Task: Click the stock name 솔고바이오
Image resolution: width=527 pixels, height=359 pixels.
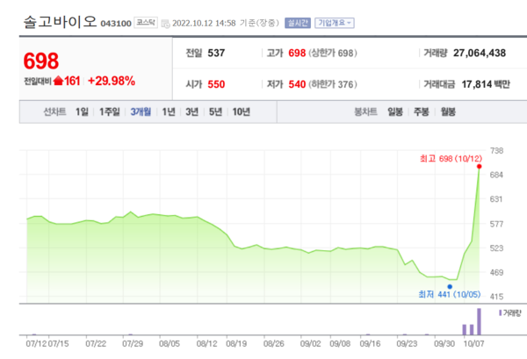Action: tap(60, 22)
